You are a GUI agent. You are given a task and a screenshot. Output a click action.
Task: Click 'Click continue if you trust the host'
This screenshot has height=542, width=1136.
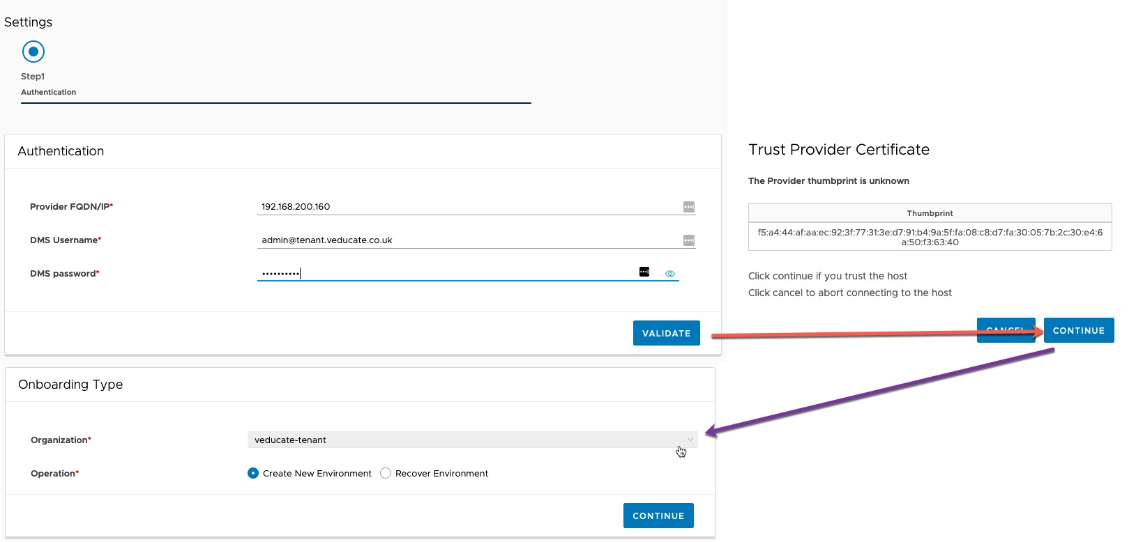[x=828, y=276]
